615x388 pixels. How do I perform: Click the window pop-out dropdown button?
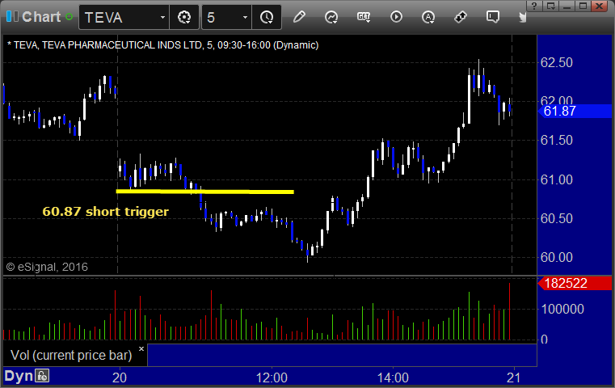[550, 6]
